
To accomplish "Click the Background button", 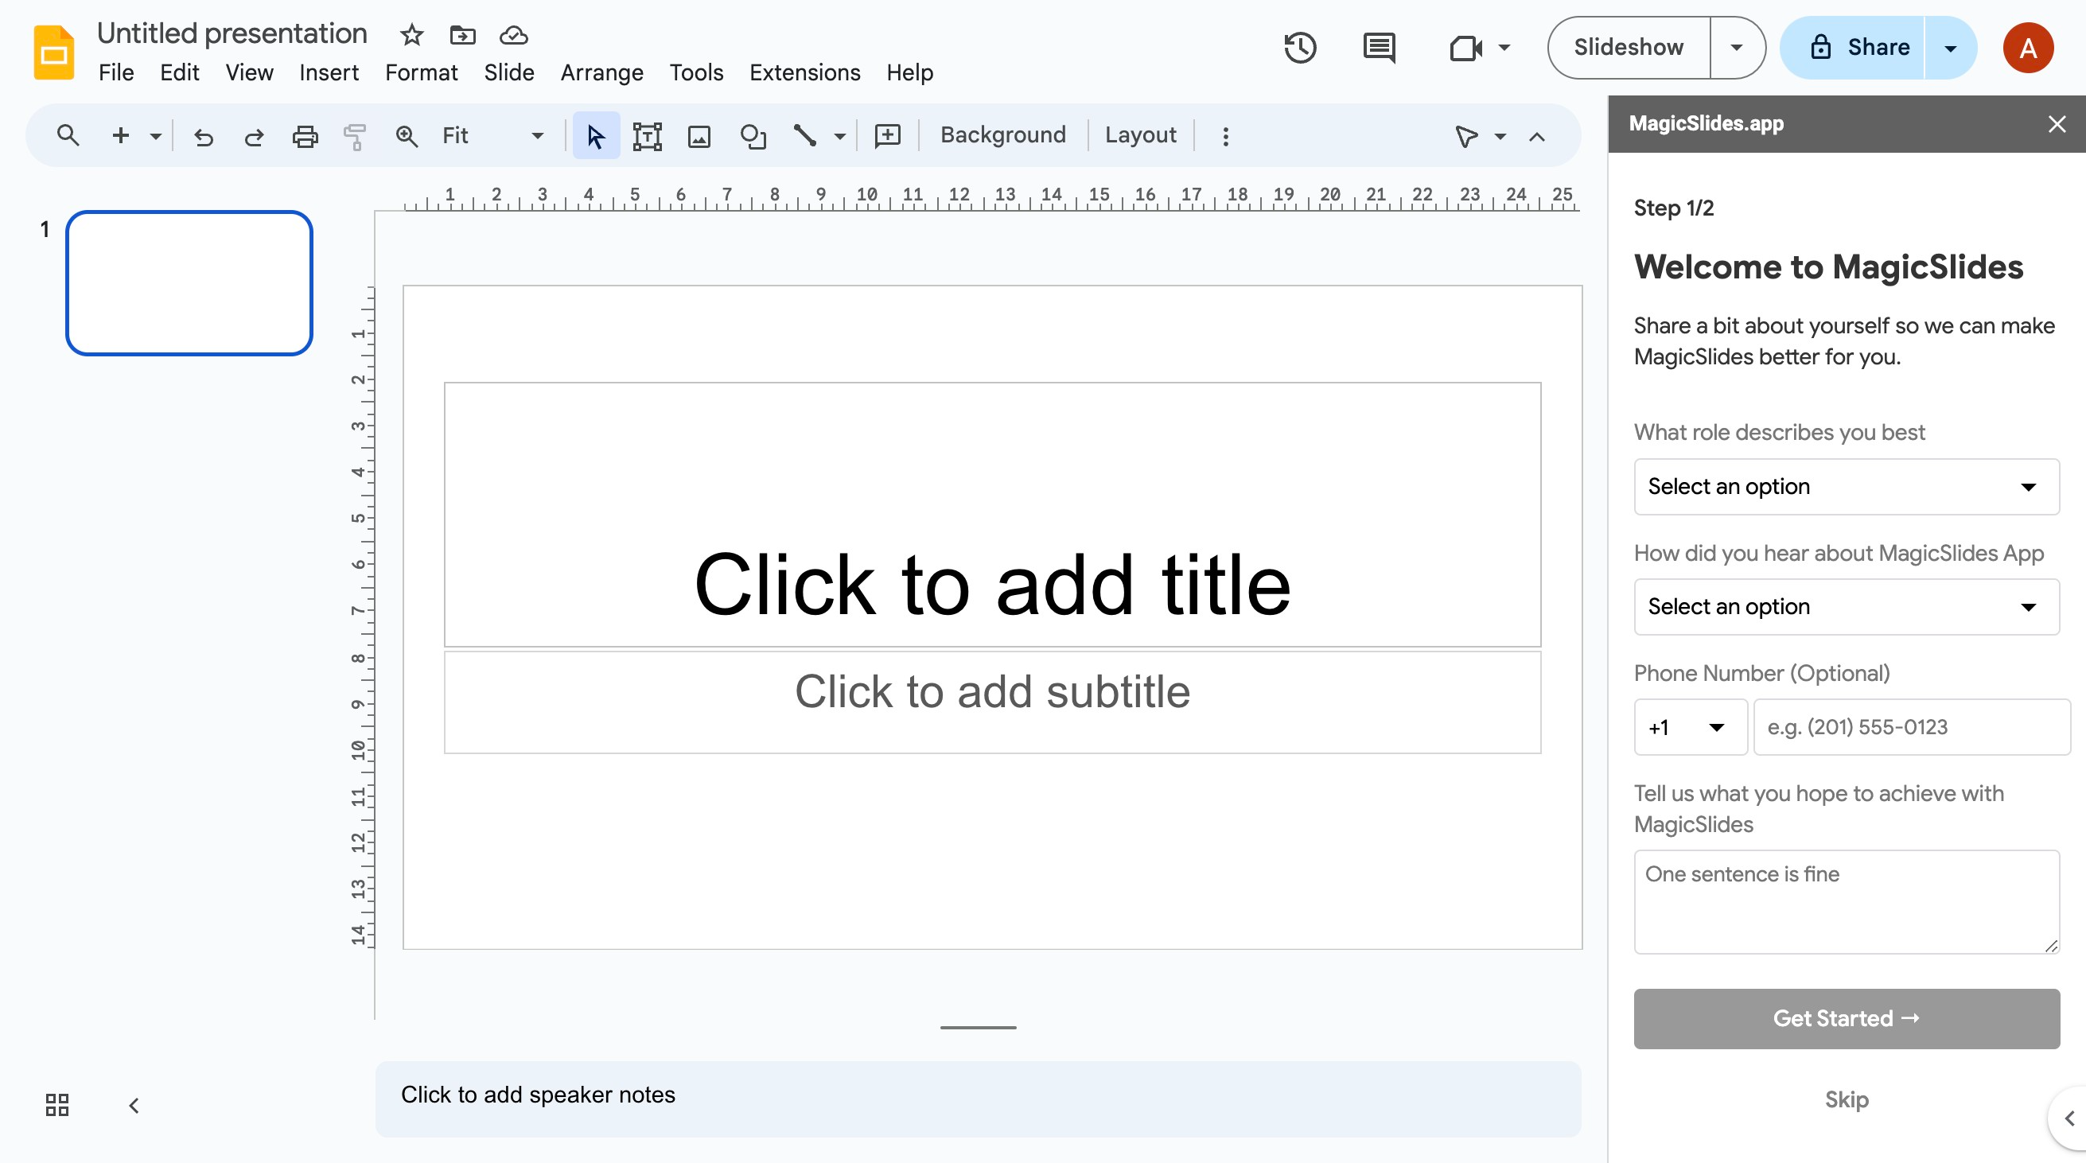I will point(1002,135).
